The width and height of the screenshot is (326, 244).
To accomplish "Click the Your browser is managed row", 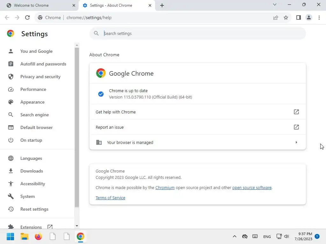I will [x=197, y=142].
